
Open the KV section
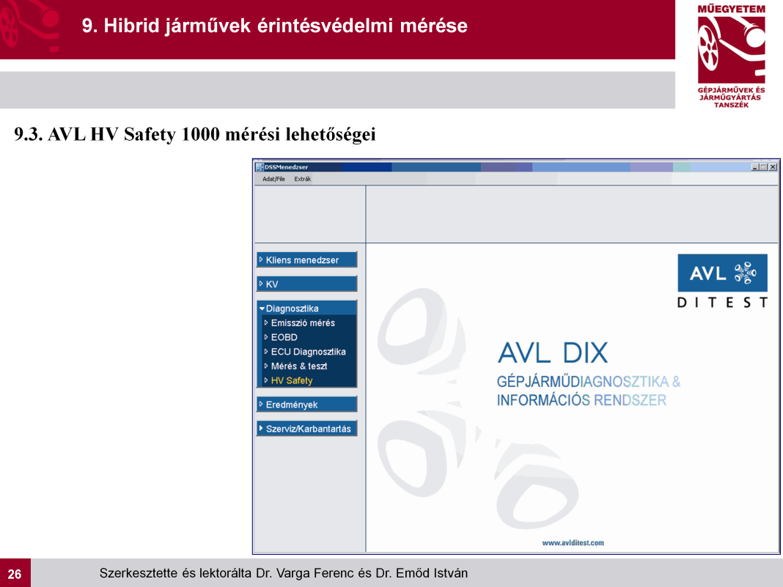pos(306,284)
